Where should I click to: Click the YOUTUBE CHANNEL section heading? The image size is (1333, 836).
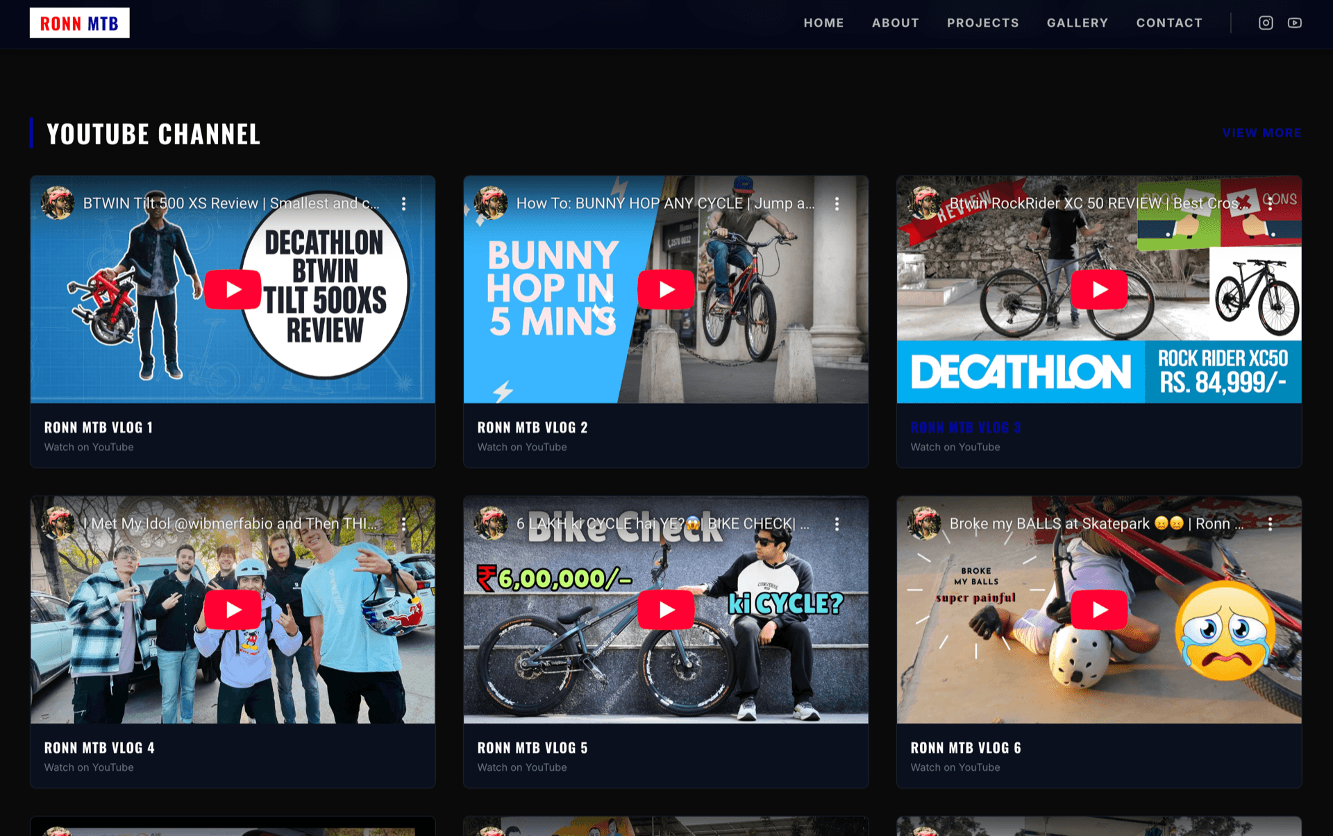point(153,134)
